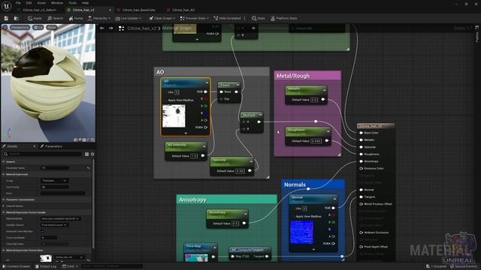Click the Base Color input pin
This screenshot has height=270, width=481.
click(361, 133)
